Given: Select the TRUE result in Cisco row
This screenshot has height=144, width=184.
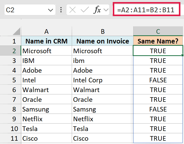Looking at the screenshot, I should 158,138.
